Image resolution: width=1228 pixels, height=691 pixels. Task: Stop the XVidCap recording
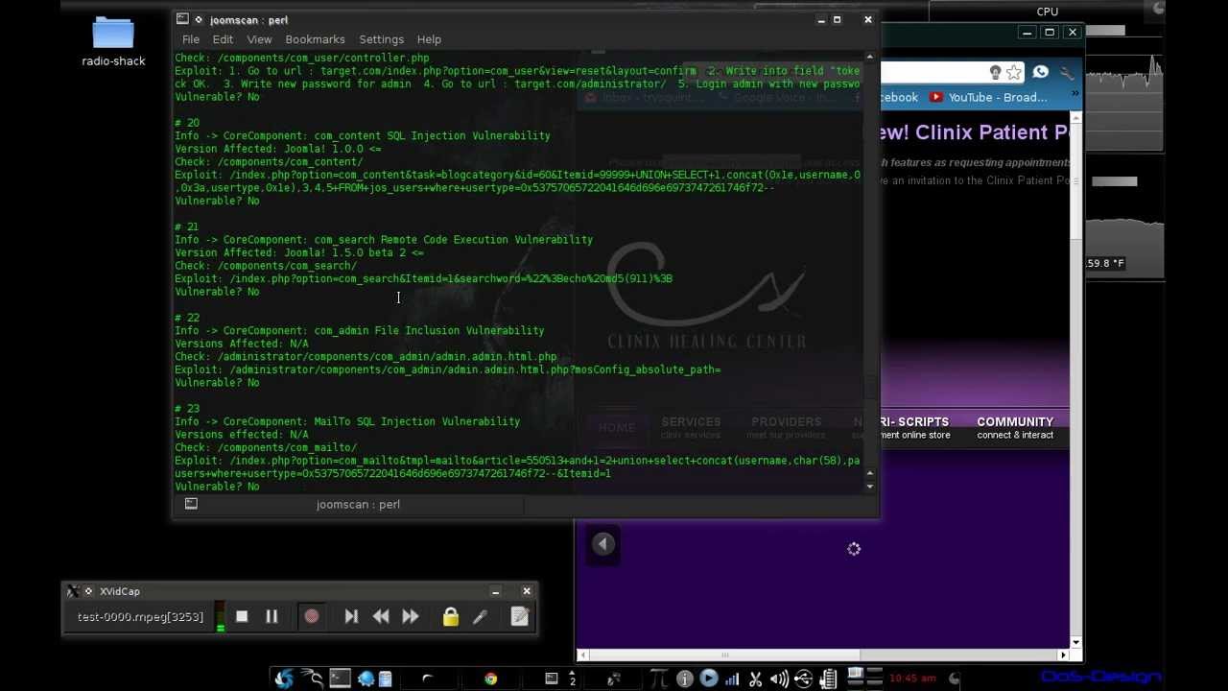[x=242, y=616]
